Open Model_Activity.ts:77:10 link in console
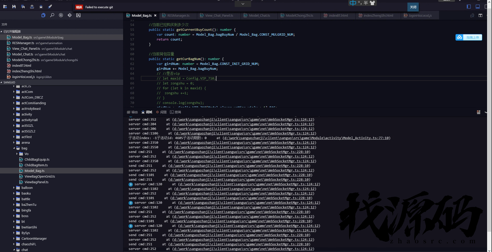 point(306,138)
